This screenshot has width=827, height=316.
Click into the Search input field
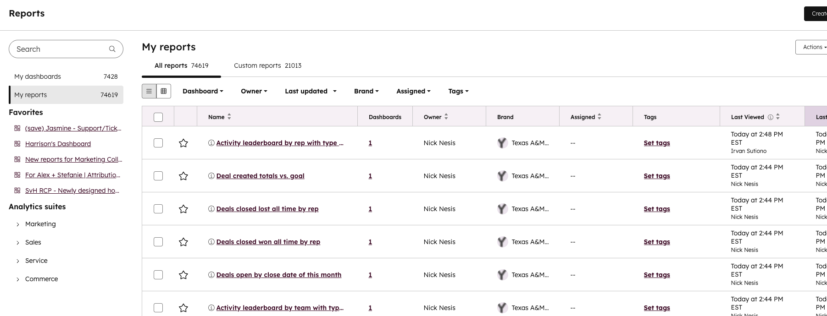coord(60,49)
